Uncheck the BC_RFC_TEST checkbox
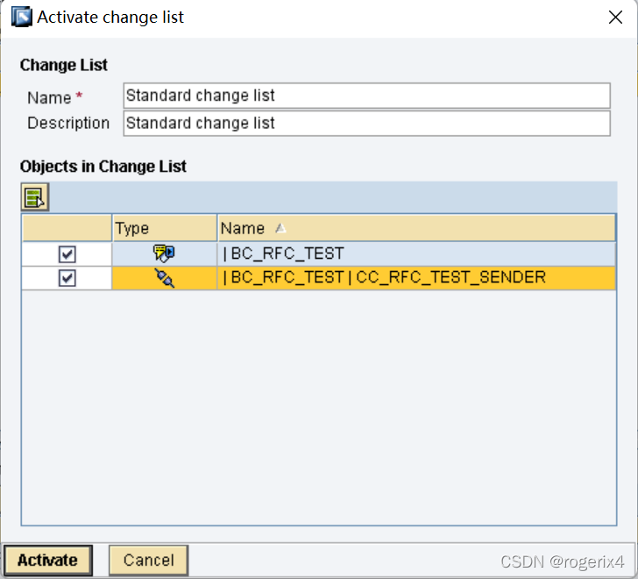This screenshot has height=579, width=638. pyautogui.click(x=67, y=254)
